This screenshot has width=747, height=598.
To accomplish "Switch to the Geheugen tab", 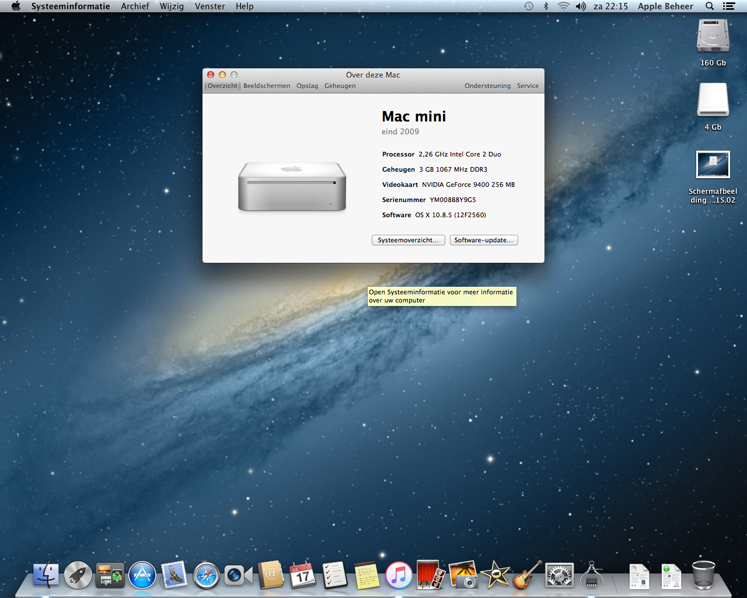I will point(340,86).
